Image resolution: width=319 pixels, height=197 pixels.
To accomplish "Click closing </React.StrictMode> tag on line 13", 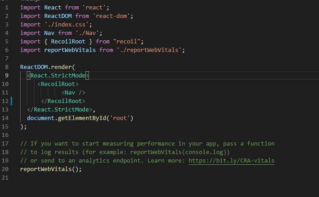I will (x=59, y=110).
